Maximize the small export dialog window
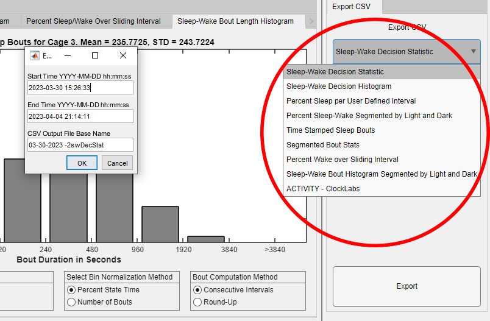Image resolution: width=490 pixels, height=321 pixels. pyautogui.click(x=95, y=55)
